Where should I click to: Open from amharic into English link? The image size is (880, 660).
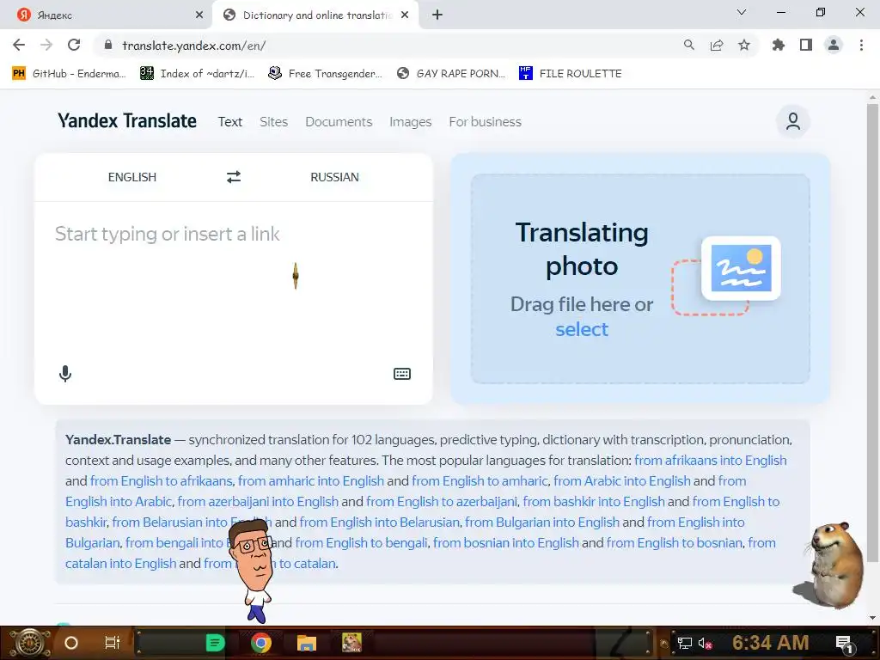coord(311,481)
